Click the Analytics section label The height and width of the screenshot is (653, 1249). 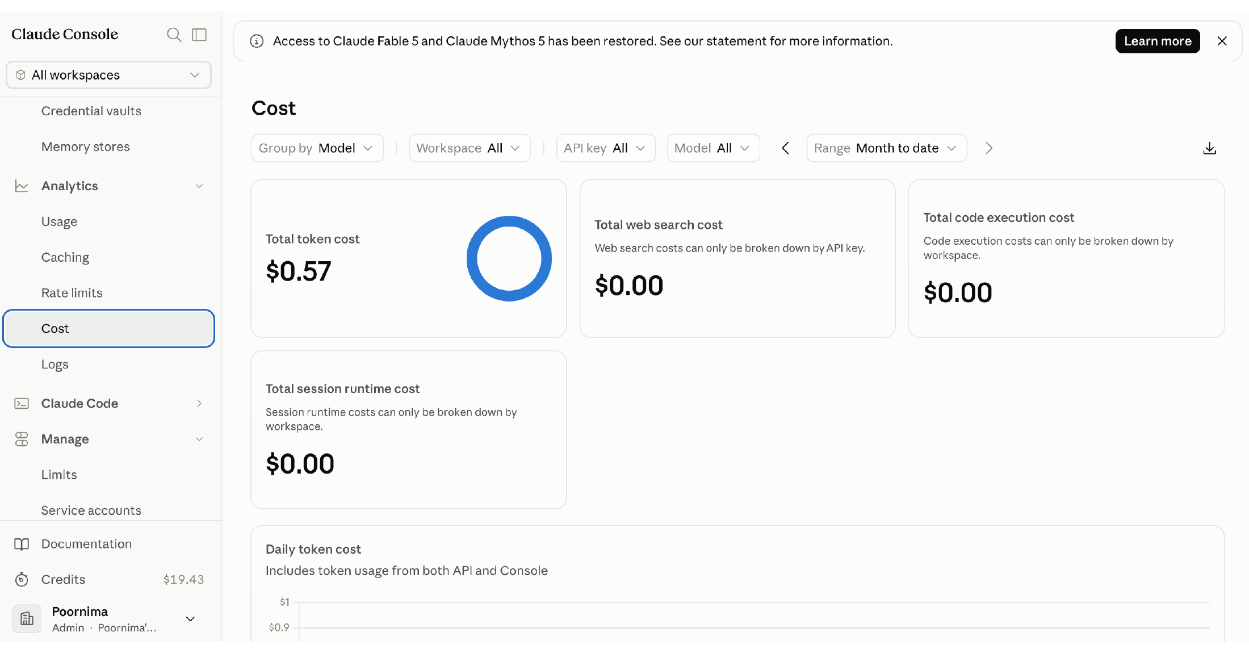pyautogui.click(x=69, y=186)
